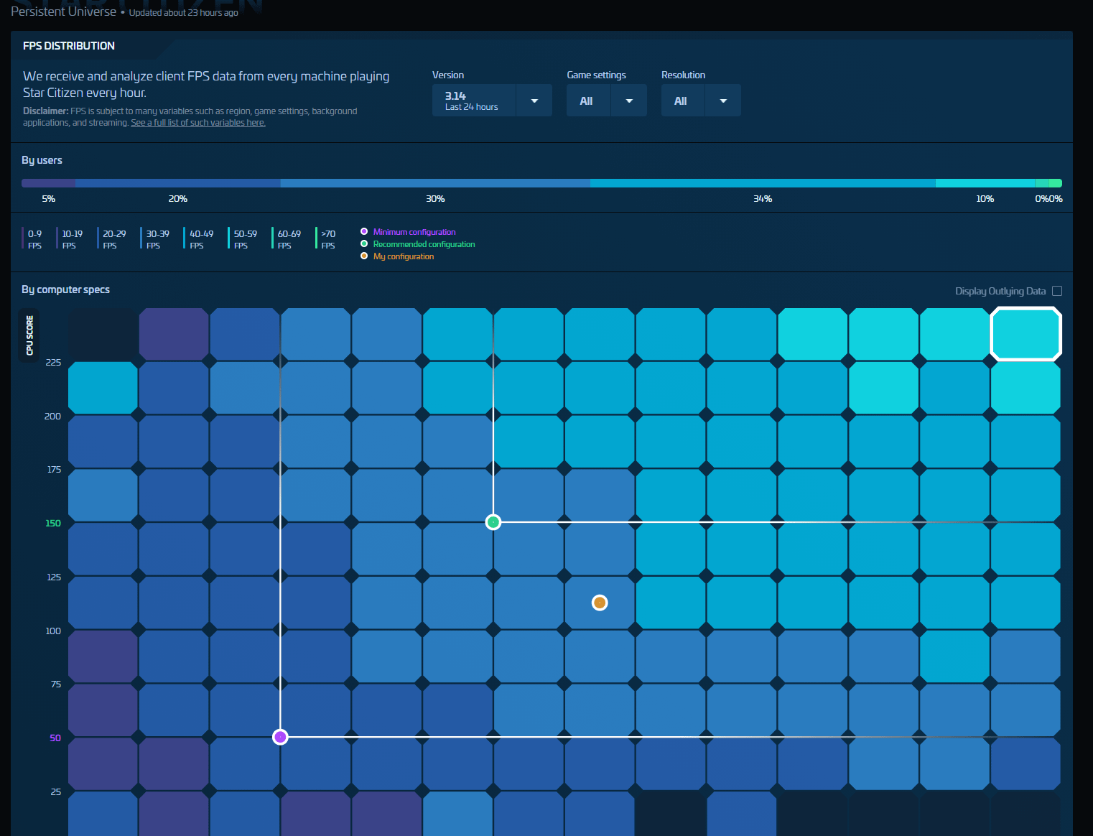
Task: Click the 20% segment of the users bar
Action: tap(177, 183)
